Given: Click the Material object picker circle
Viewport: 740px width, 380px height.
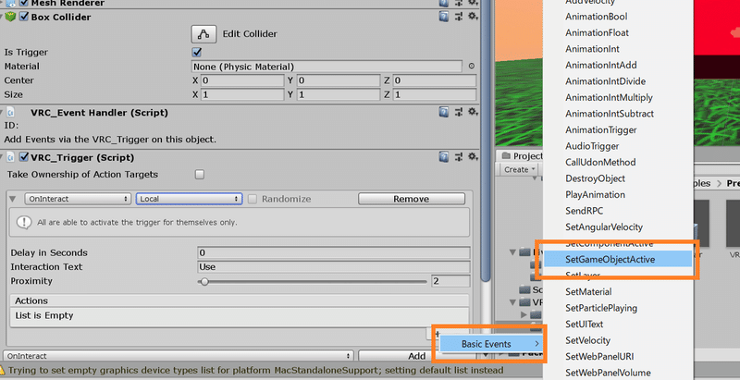Looking at the screenshot, I should (x=471, y=67).
